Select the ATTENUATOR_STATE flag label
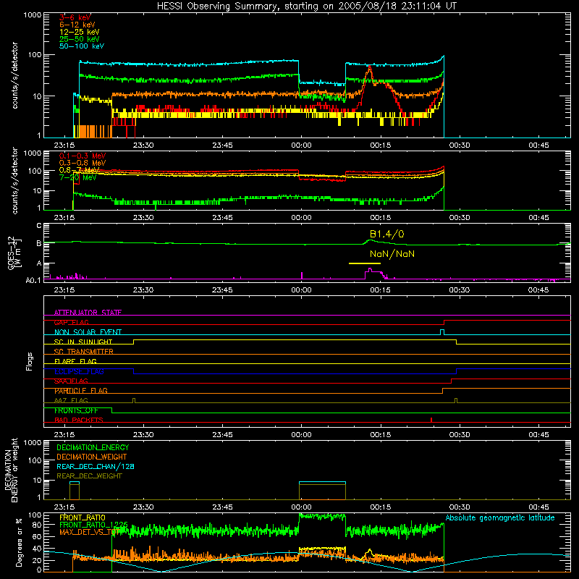Viewport: 579px width, 579px height. coord(88,313)
